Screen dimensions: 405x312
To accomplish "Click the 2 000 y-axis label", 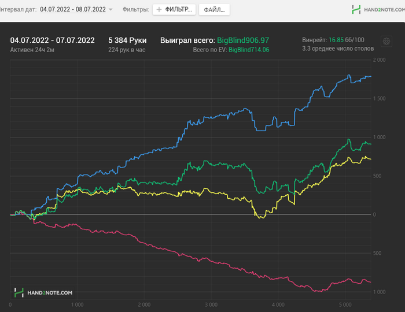I will pyautogui.click(x=379, y=60).
